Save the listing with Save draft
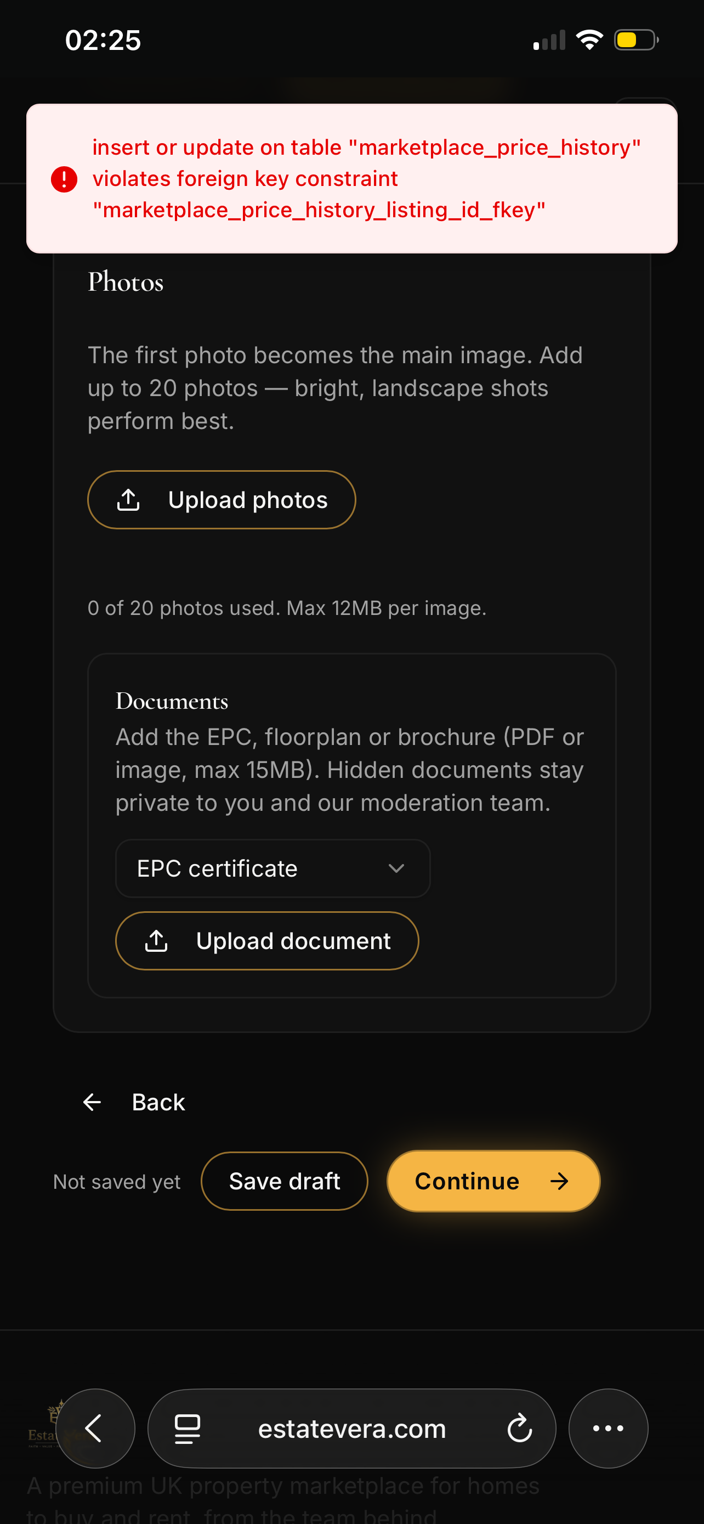Viewport: 704px width, 1524px height. coord(285,1182)
